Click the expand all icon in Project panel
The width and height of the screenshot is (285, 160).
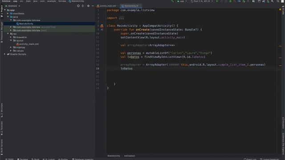pyautogui.click(x=83, y=6)
